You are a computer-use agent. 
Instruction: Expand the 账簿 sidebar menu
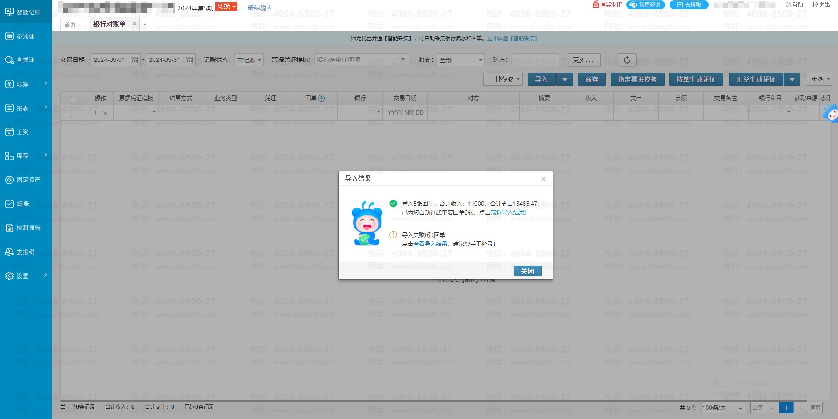tap(25, 84)
